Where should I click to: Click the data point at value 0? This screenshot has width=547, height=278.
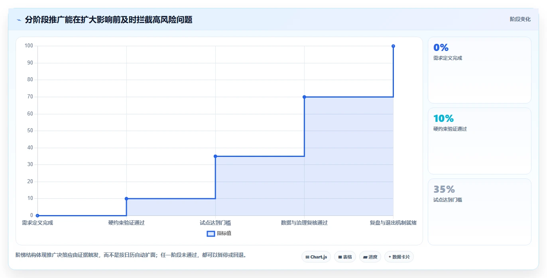click(x=37, y=215)
